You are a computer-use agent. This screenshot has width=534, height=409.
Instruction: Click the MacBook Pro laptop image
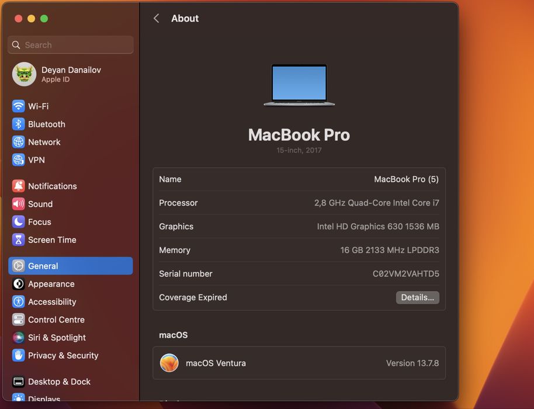tap(299, 85)
